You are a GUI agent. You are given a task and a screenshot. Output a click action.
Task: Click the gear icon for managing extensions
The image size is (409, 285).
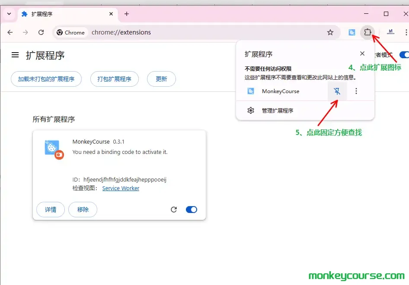(x=251, y=110)
